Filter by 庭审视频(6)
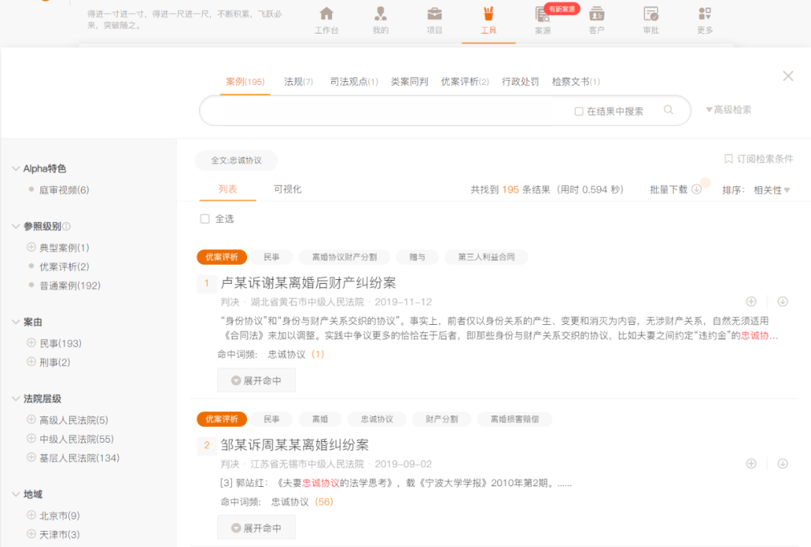 point(64,190)
